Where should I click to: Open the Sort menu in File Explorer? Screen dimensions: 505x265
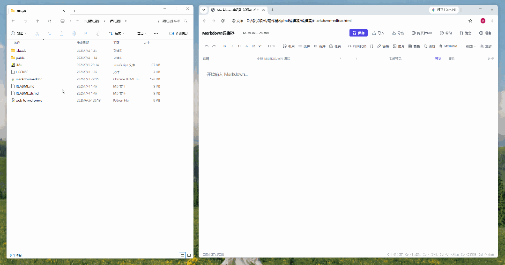pos(116,34)
